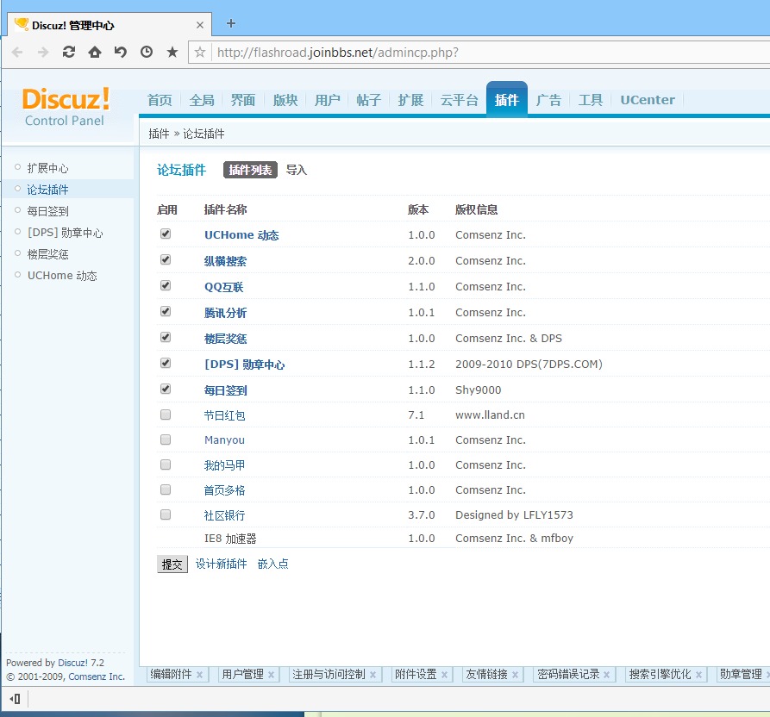The height and width of the screenshot is (717, 770).
Task: Open the 友情链接 bottom tab
Action: (x=486, y=674)
